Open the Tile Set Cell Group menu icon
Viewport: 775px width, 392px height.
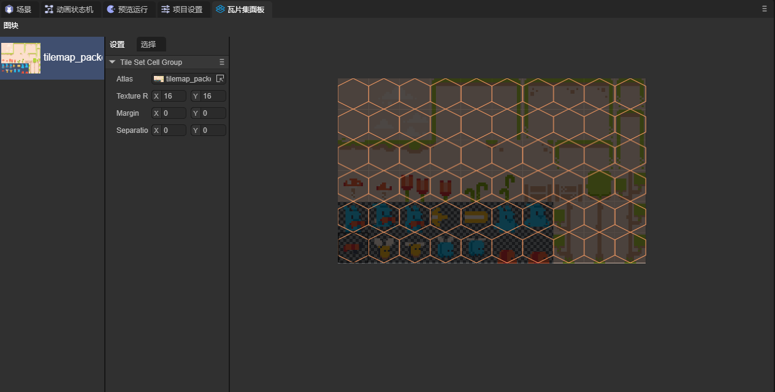(222, 62)
